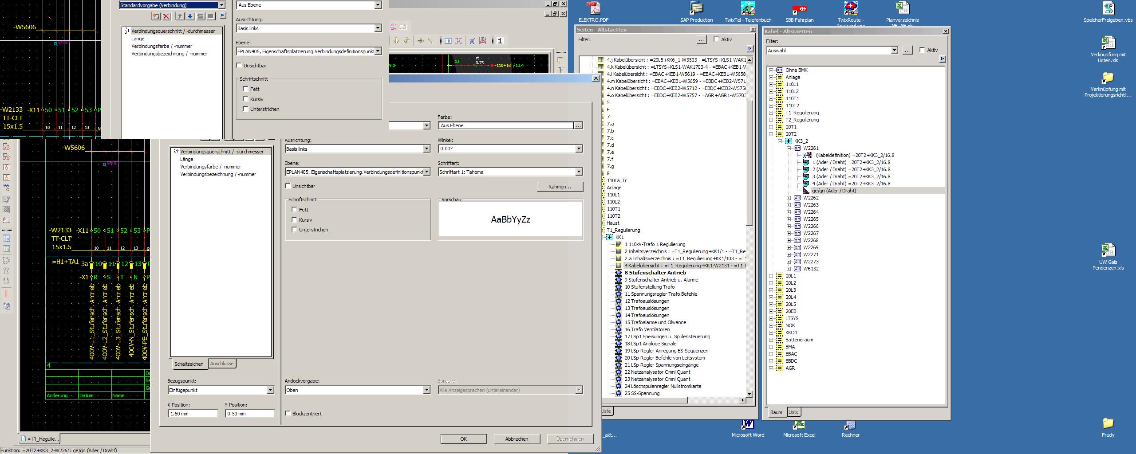Open SBB Fahrplan desktop icon
Screen dimensions: 1136x454
[x=799, y=9]
